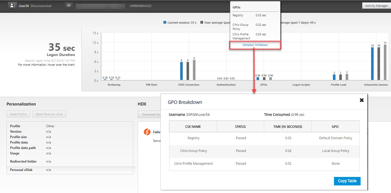Click the blue Current session legend square
Screen dimensions: 391x193
165,23
